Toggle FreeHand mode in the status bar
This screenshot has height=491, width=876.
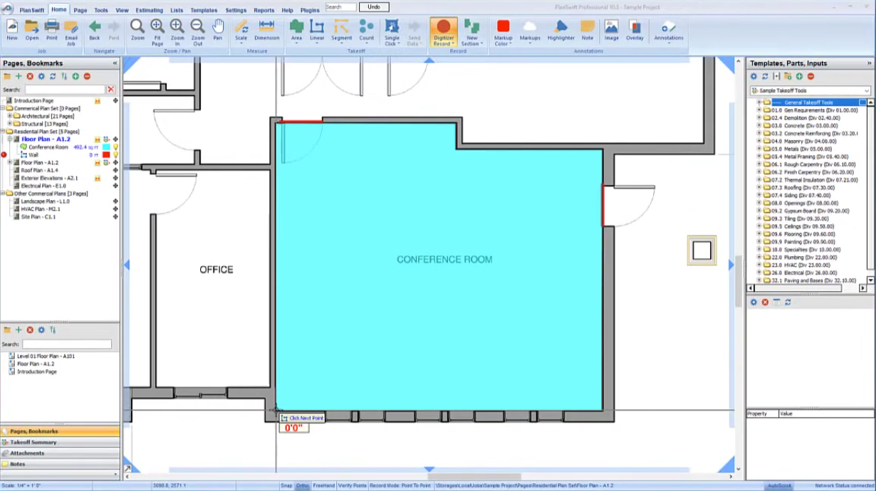pos(324,485)
